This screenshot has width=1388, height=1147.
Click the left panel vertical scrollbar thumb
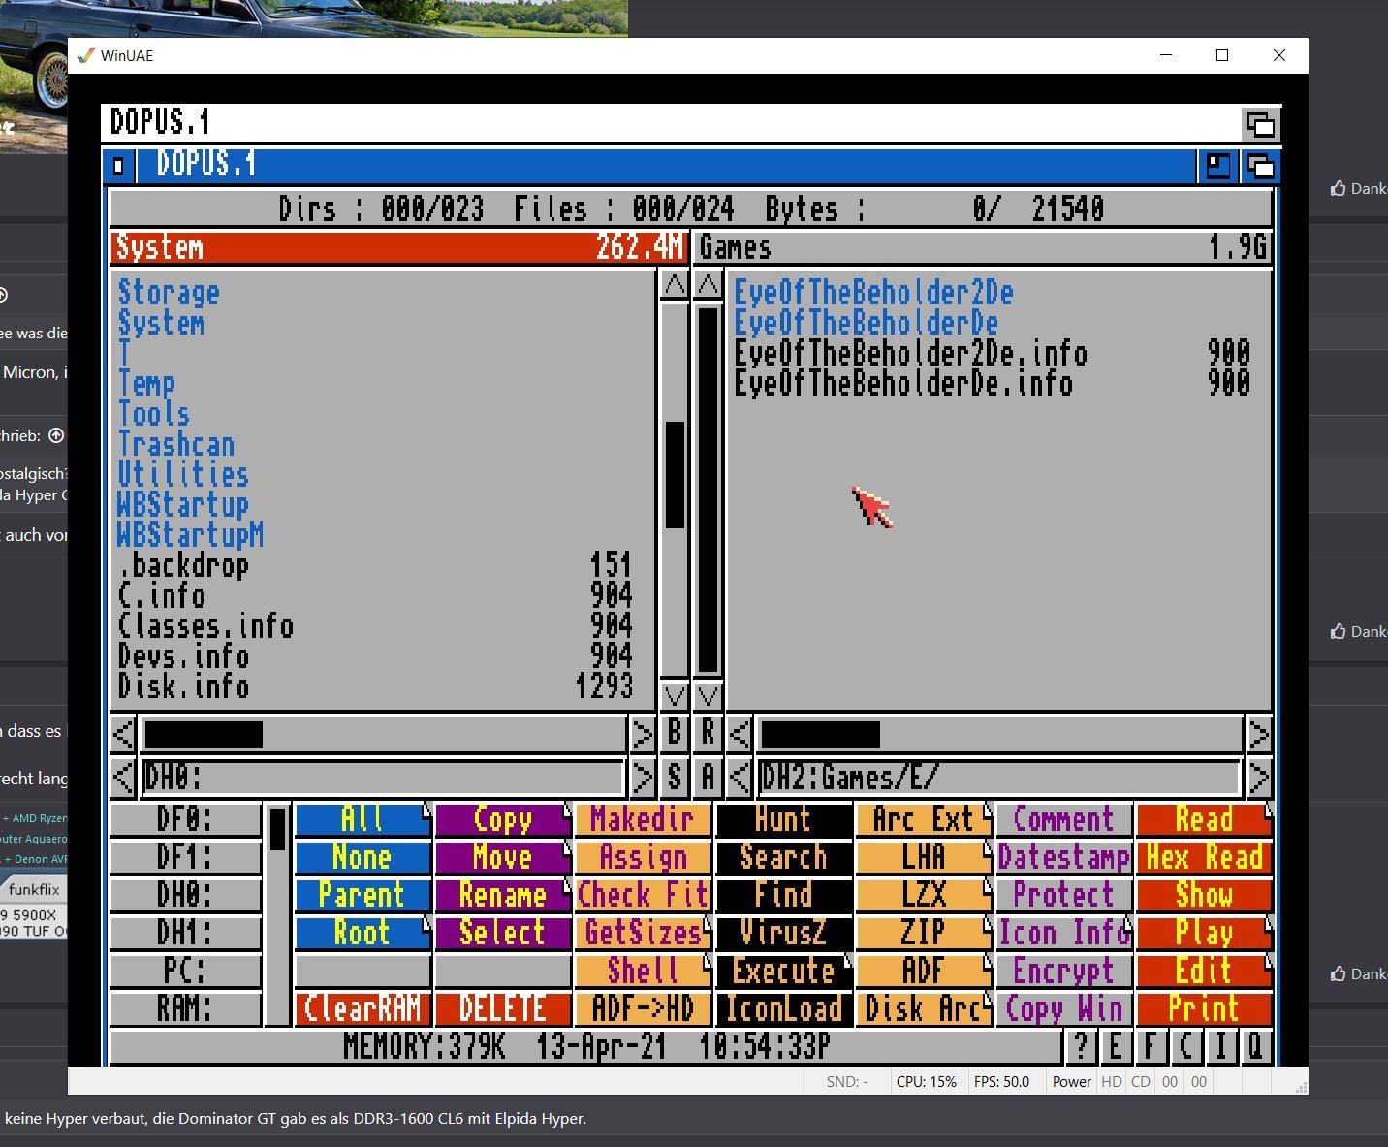(x=675, y=475)
